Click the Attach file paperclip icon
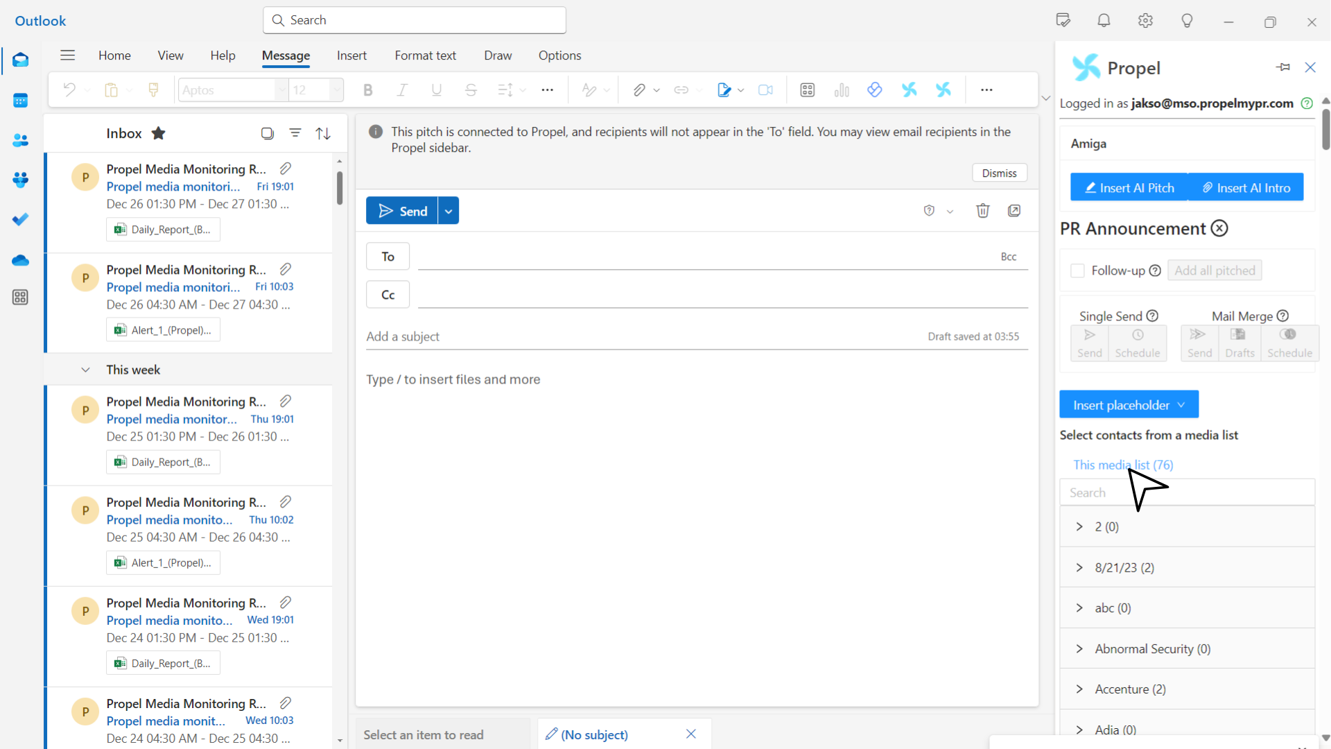The width and height of the screenshot is (1331, 749). coord(639,90)
